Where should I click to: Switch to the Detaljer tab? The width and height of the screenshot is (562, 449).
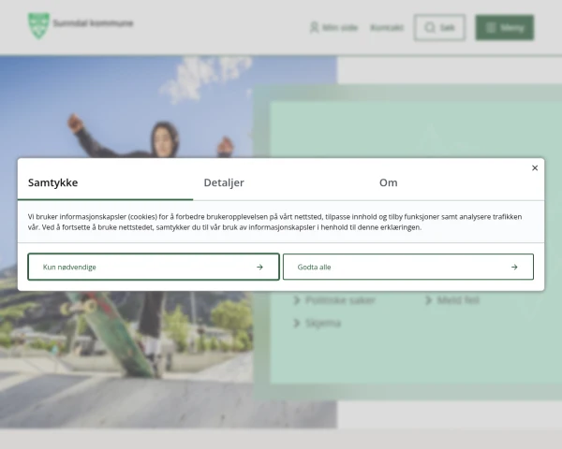click(224, 182)
